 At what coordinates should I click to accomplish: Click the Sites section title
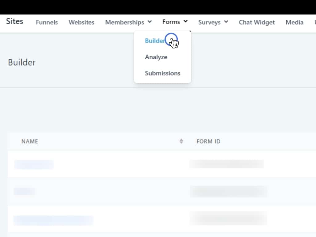[x=15, y=21]
